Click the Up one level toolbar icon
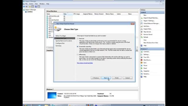This screenshot has height=106, width=188. coord(30,6)
